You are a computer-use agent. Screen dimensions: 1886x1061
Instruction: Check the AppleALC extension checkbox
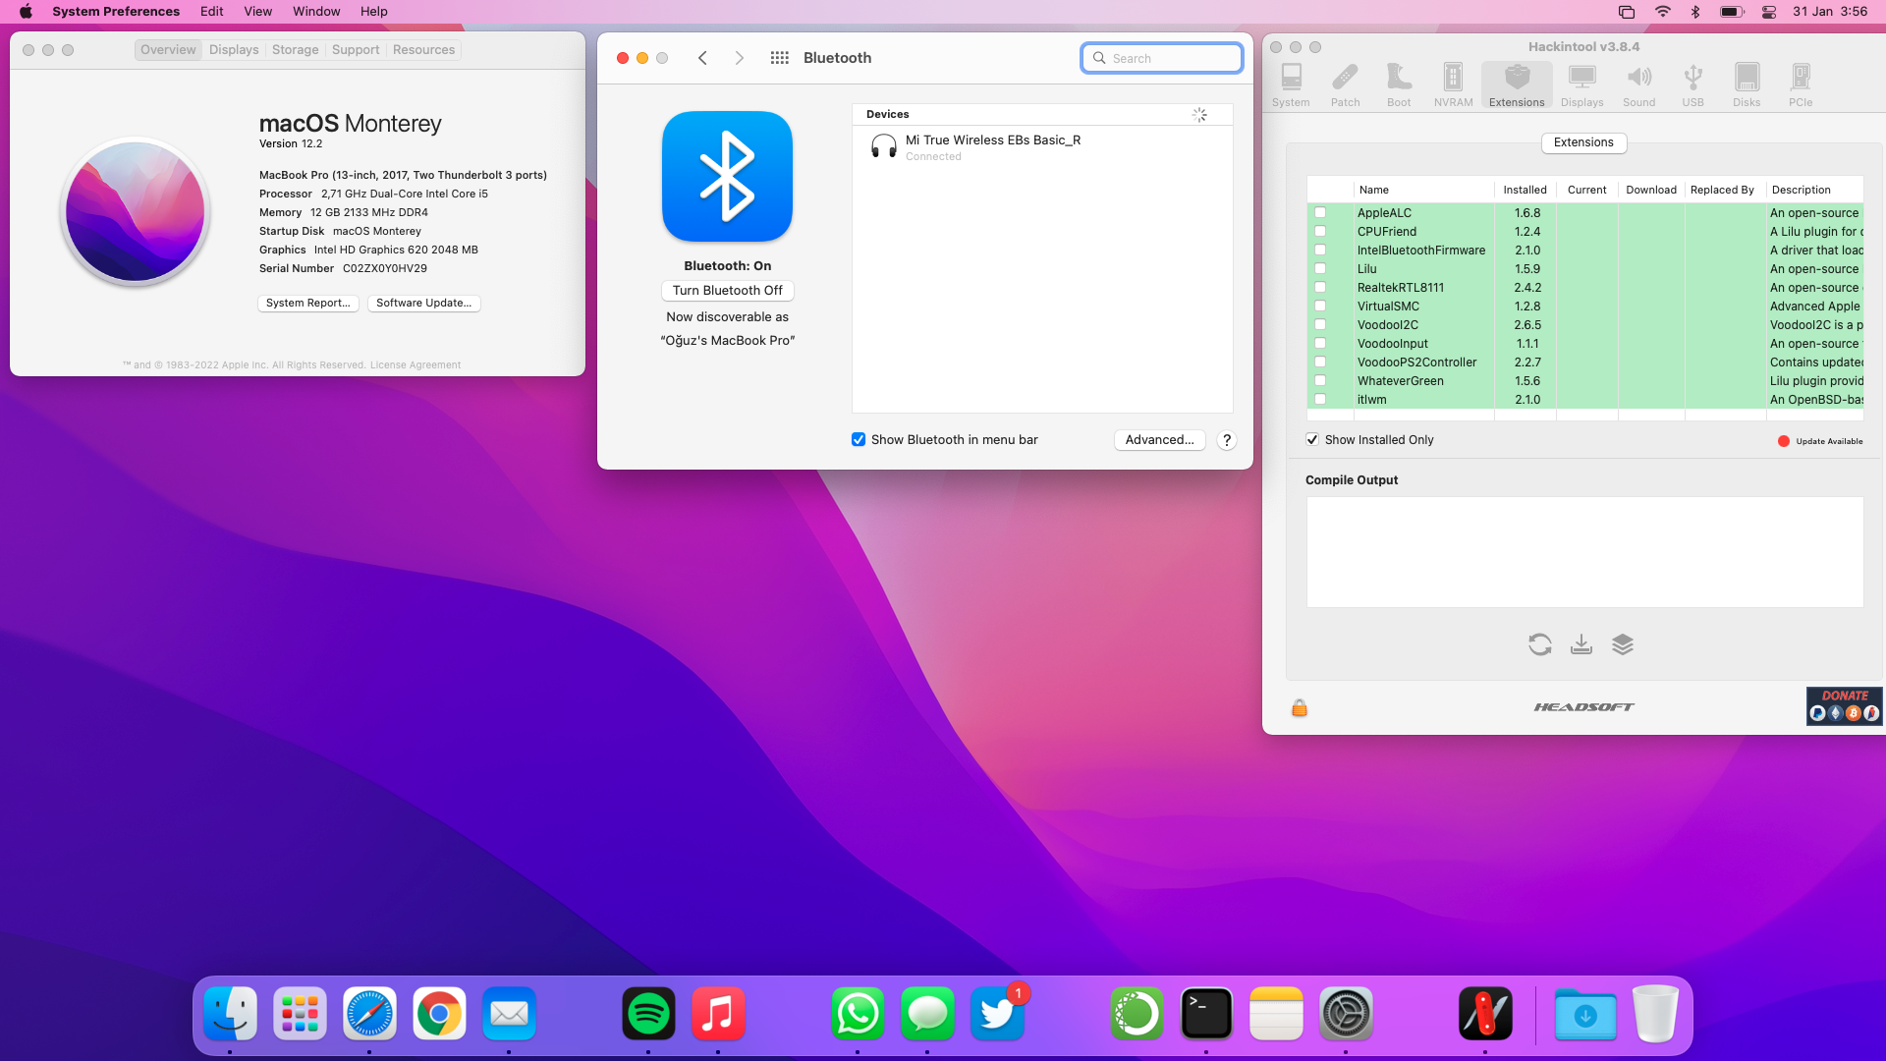point(1320,213)
